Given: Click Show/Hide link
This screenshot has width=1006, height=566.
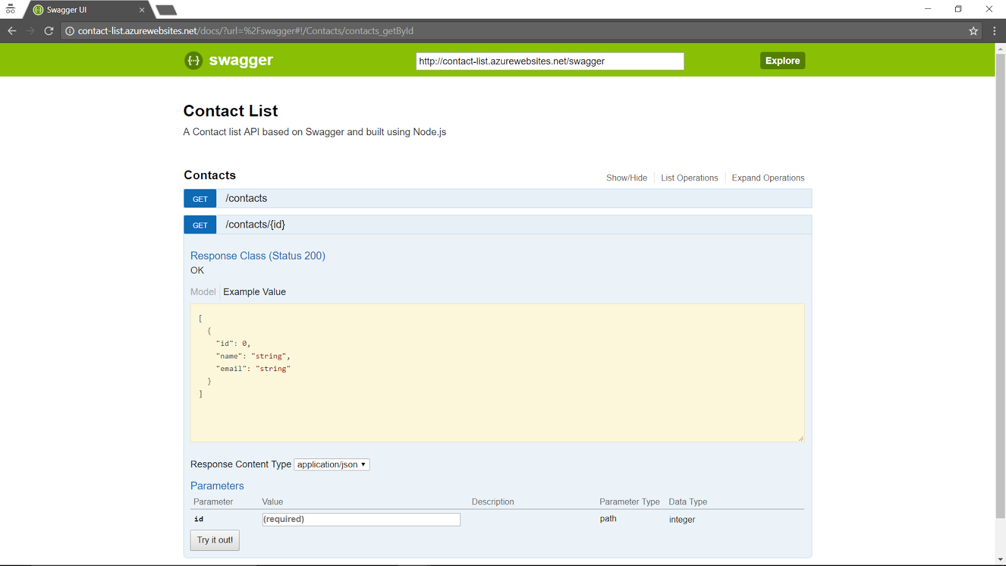Looking at the screenshot, I should click(626, 178).
